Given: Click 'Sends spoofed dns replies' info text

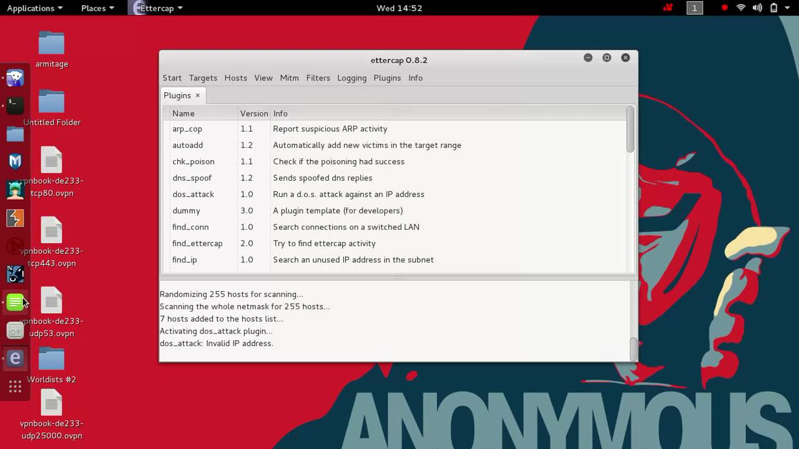Looking at the screenshot, I should tap(323, 178).
